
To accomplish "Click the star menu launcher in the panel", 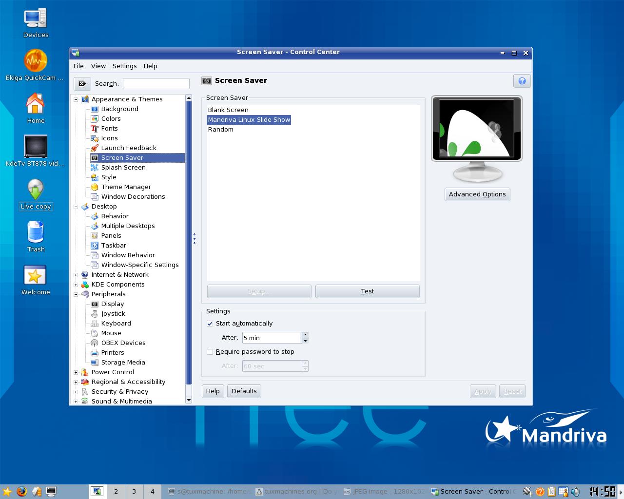I will (7, 491).
